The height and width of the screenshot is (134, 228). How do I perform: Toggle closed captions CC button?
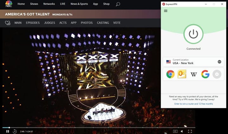pos(175,131)
